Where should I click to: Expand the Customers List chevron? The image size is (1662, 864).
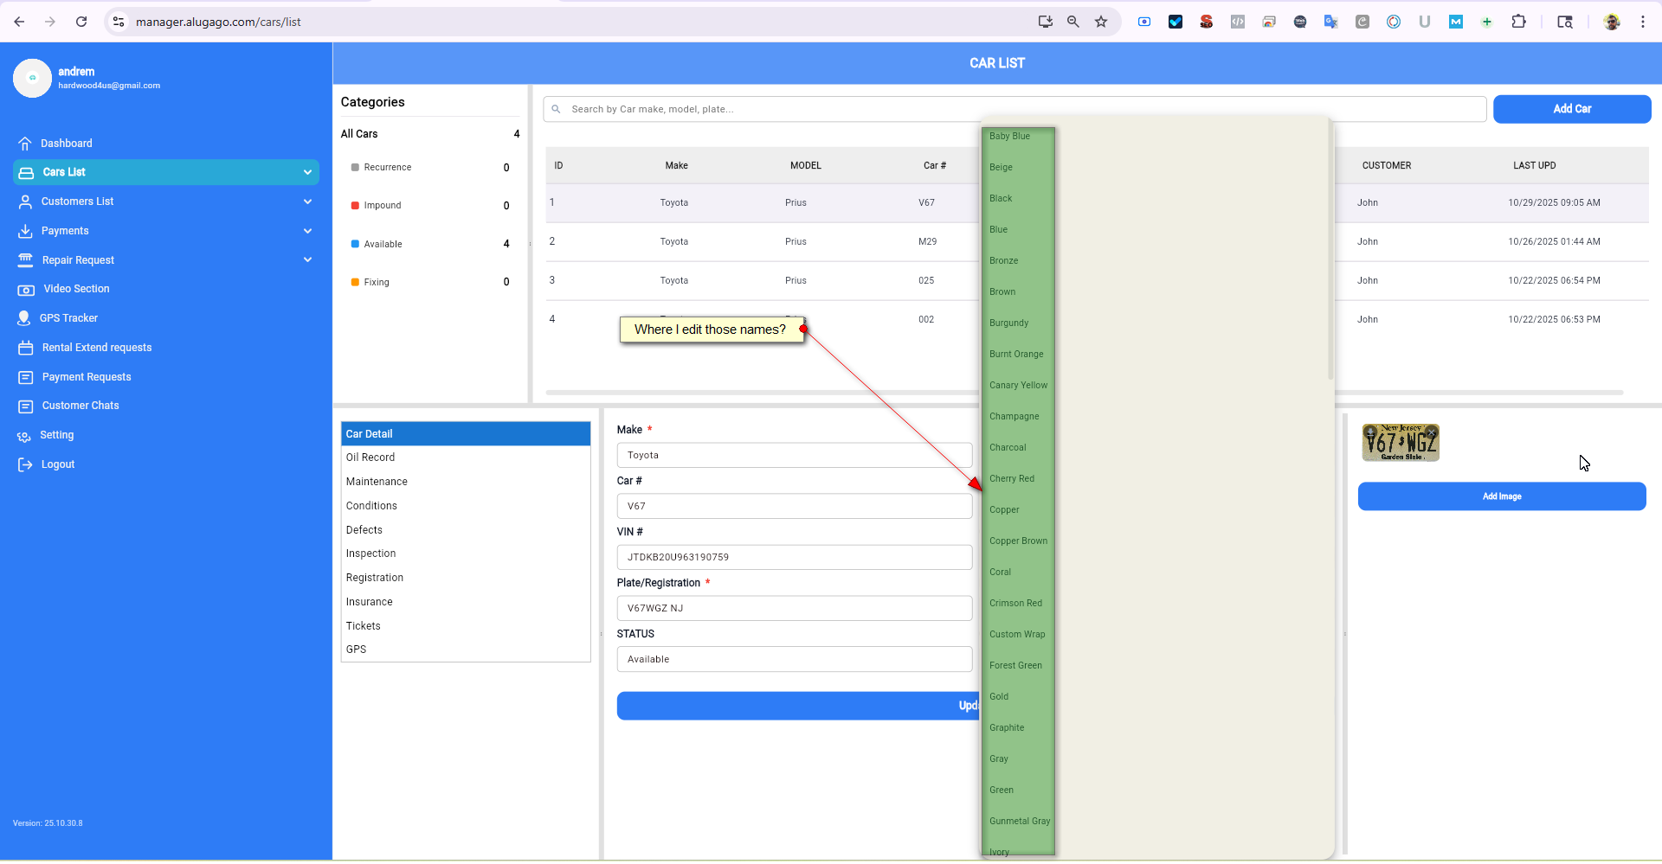307,202
